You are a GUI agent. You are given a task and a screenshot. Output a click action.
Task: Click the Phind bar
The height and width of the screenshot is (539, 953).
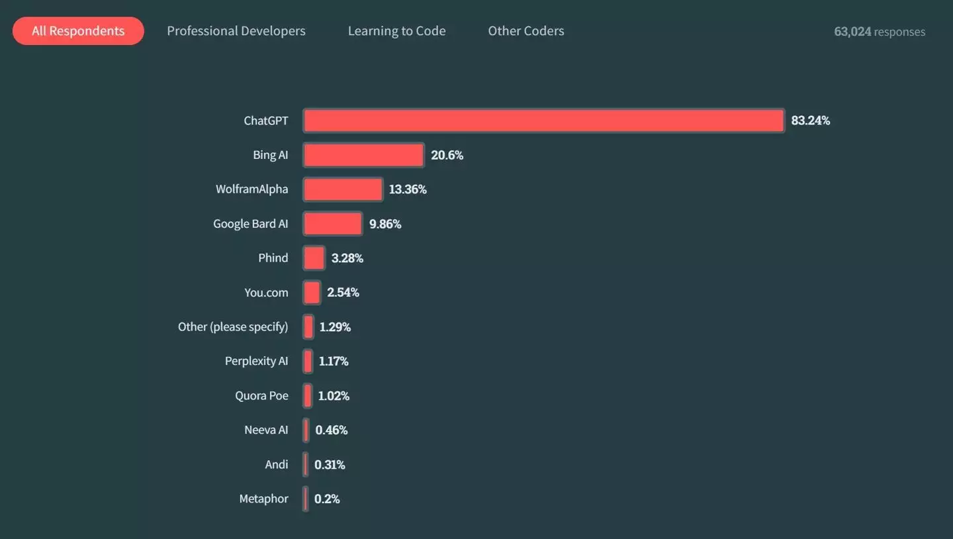click(x=314, y=258)
